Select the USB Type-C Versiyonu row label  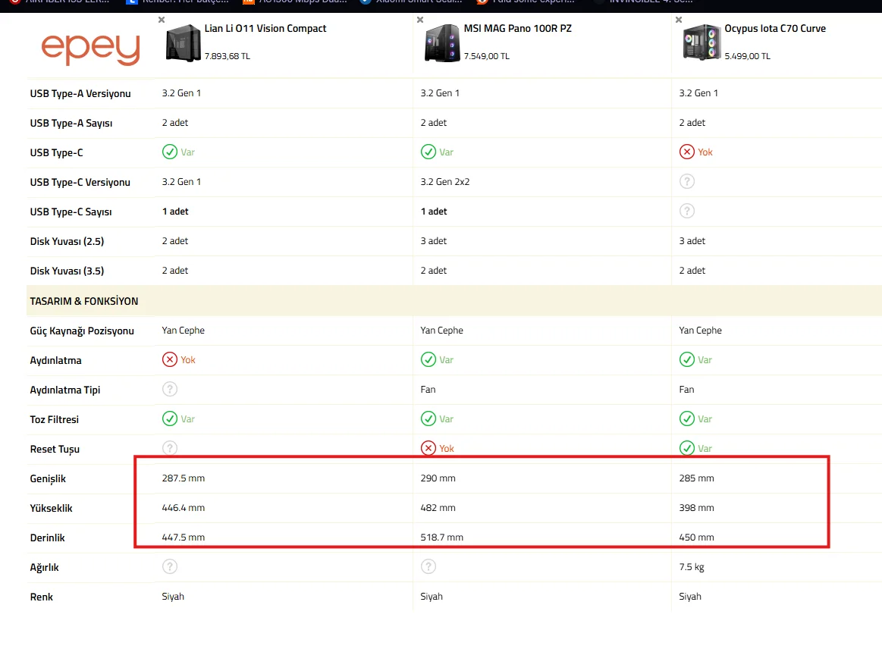click(x=80, y=182)
